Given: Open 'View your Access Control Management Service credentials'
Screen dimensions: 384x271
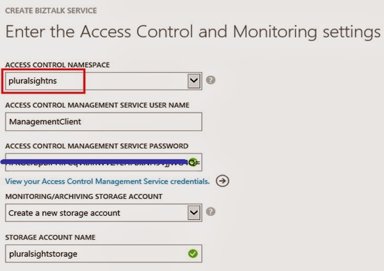Looking at the screenshot, I should (107, 181).
